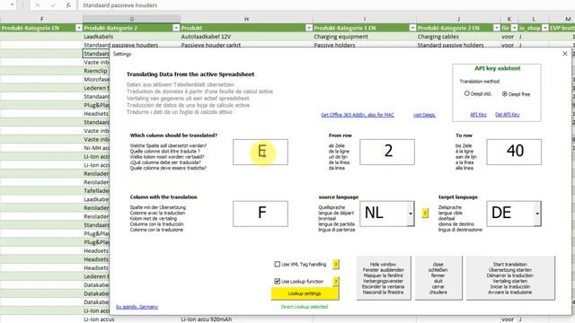Click the formula bar text Standaard passieve houders
This screenshot has height=323, width=575.
tap(119, 5)
